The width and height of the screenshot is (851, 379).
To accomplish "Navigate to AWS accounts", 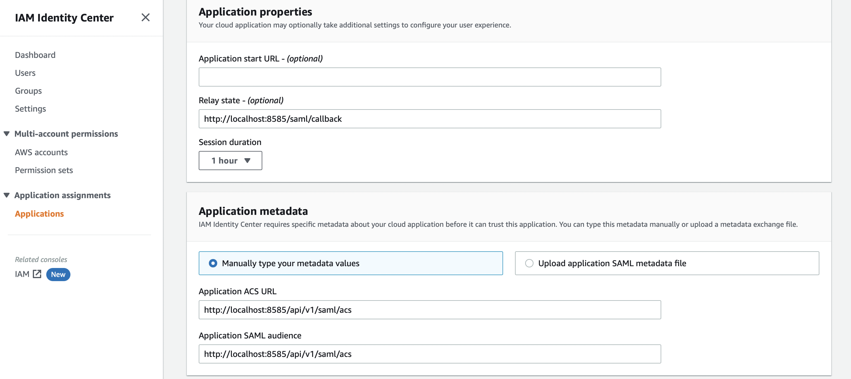I will 41,152.
